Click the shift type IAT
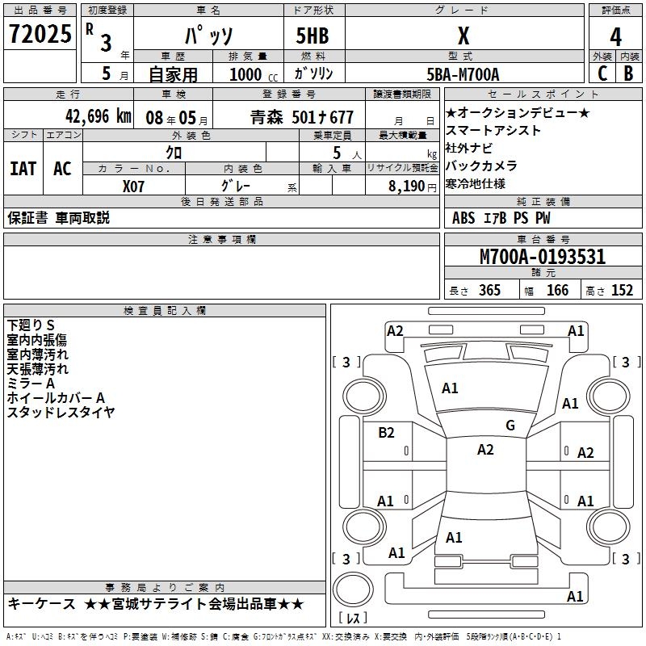 [23, 169]
